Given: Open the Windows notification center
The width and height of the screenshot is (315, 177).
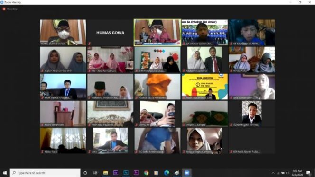Looking at the screenshot, I should click(x=308, y=173).
